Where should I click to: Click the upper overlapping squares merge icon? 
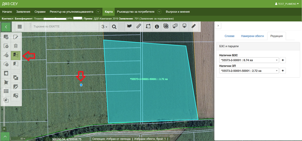(15, 77)
